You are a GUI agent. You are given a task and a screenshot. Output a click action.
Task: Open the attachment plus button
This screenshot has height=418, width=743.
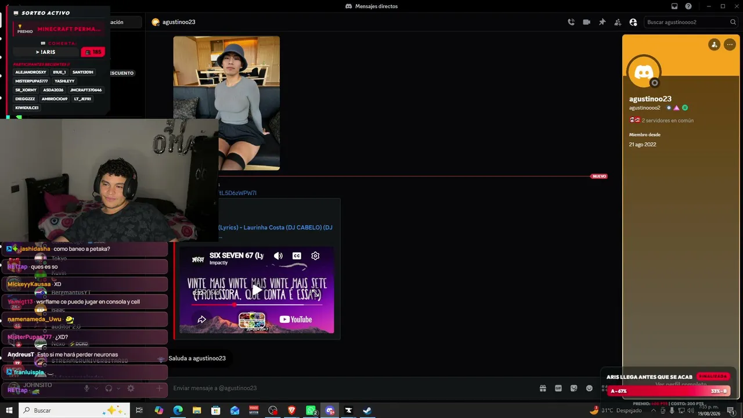pyautogui.click(x=159, y=388)
